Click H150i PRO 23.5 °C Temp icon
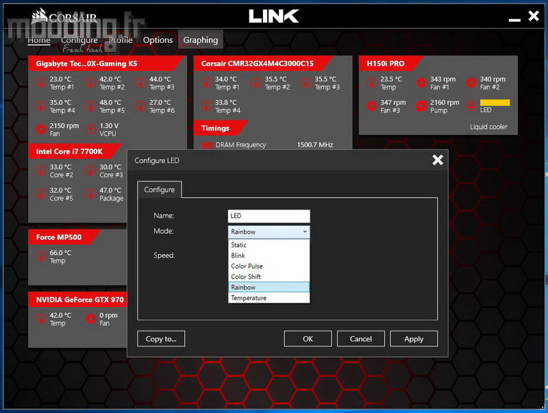This screenshot has height=413, width=548. [371, 83]
